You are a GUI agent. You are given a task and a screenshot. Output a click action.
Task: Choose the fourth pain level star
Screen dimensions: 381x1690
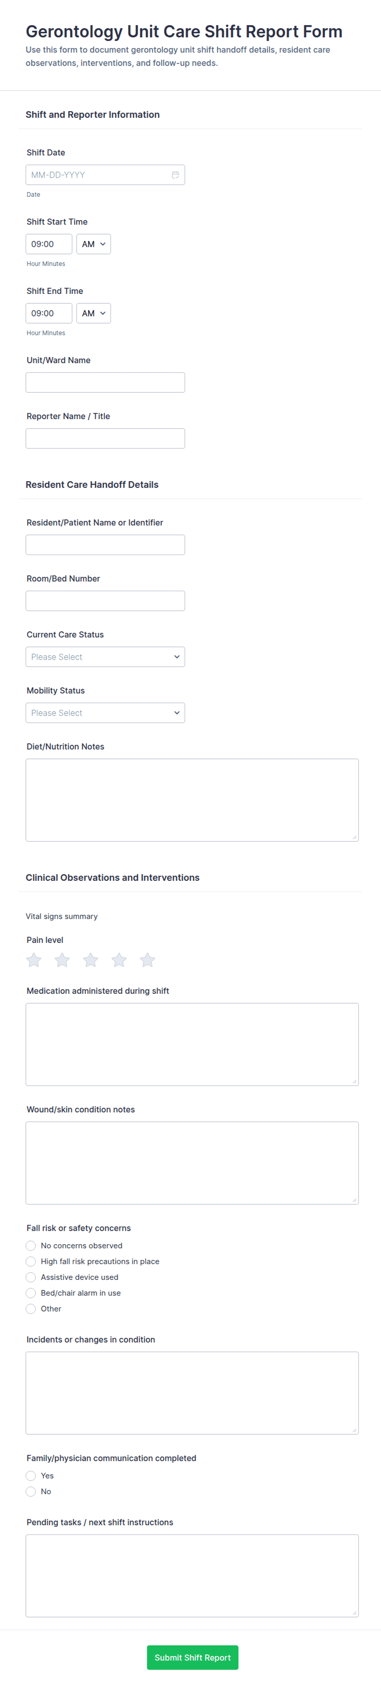pos(119,960)
